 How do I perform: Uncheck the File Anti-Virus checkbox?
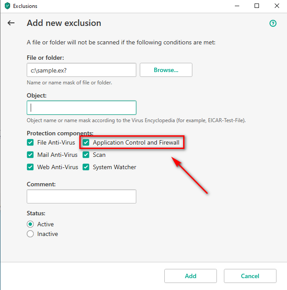pyautogui.click(x=30, y=143)
